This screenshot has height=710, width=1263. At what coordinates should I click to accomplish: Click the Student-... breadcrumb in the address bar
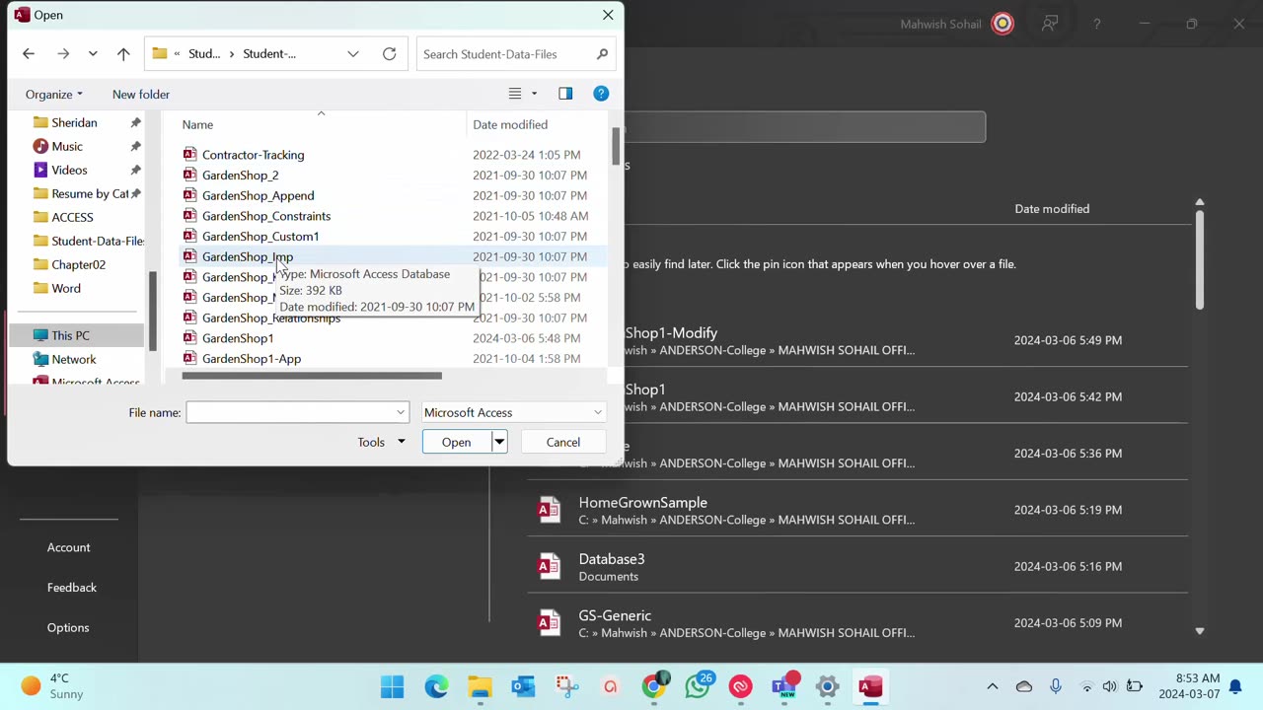pos(269,54)
